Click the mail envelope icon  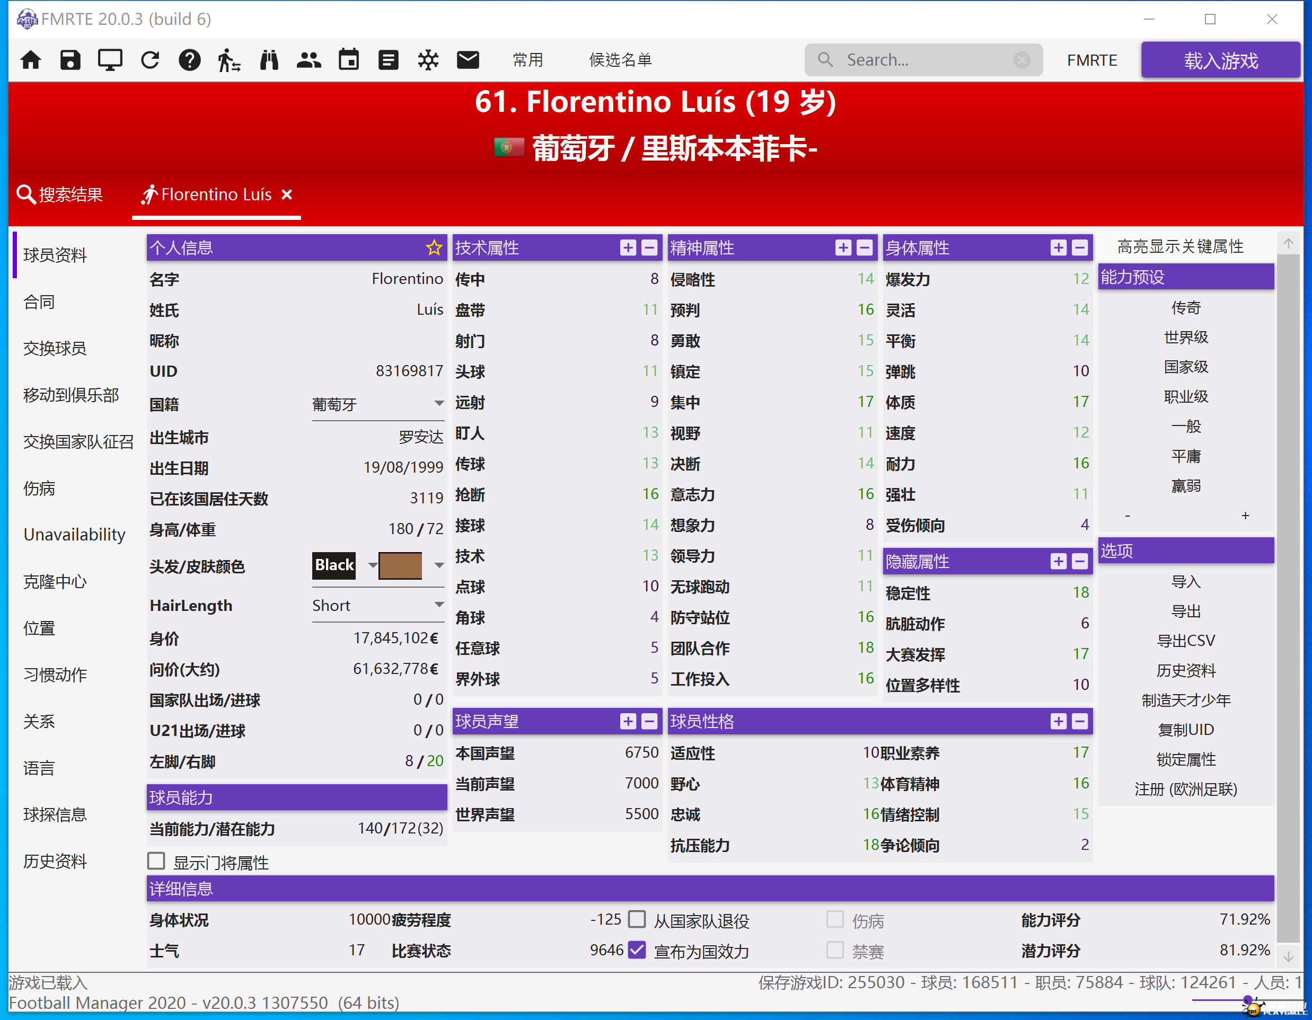[468, 60]
